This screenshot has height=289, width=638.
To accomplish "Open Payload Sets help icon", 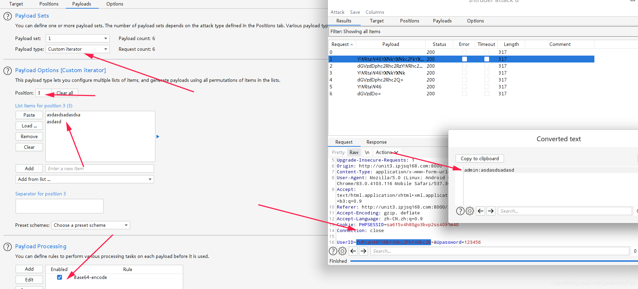I will [x=8, y=16].
